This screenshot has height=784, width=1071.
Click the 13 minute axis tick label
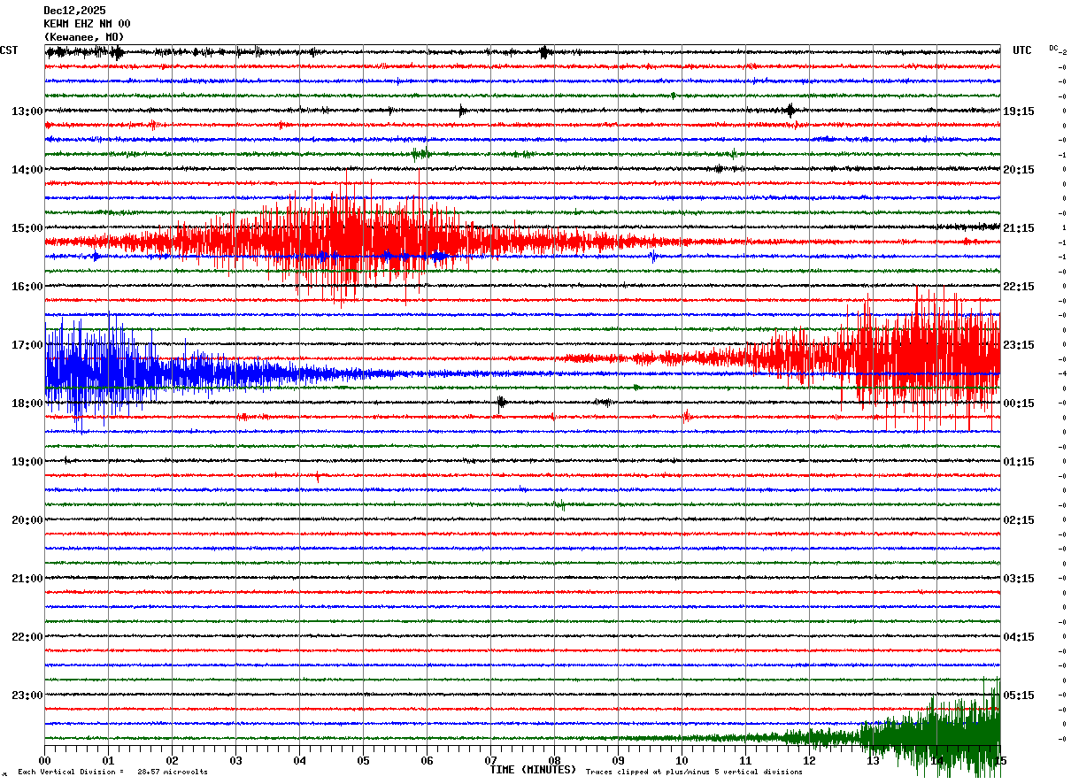pos(874,761)
